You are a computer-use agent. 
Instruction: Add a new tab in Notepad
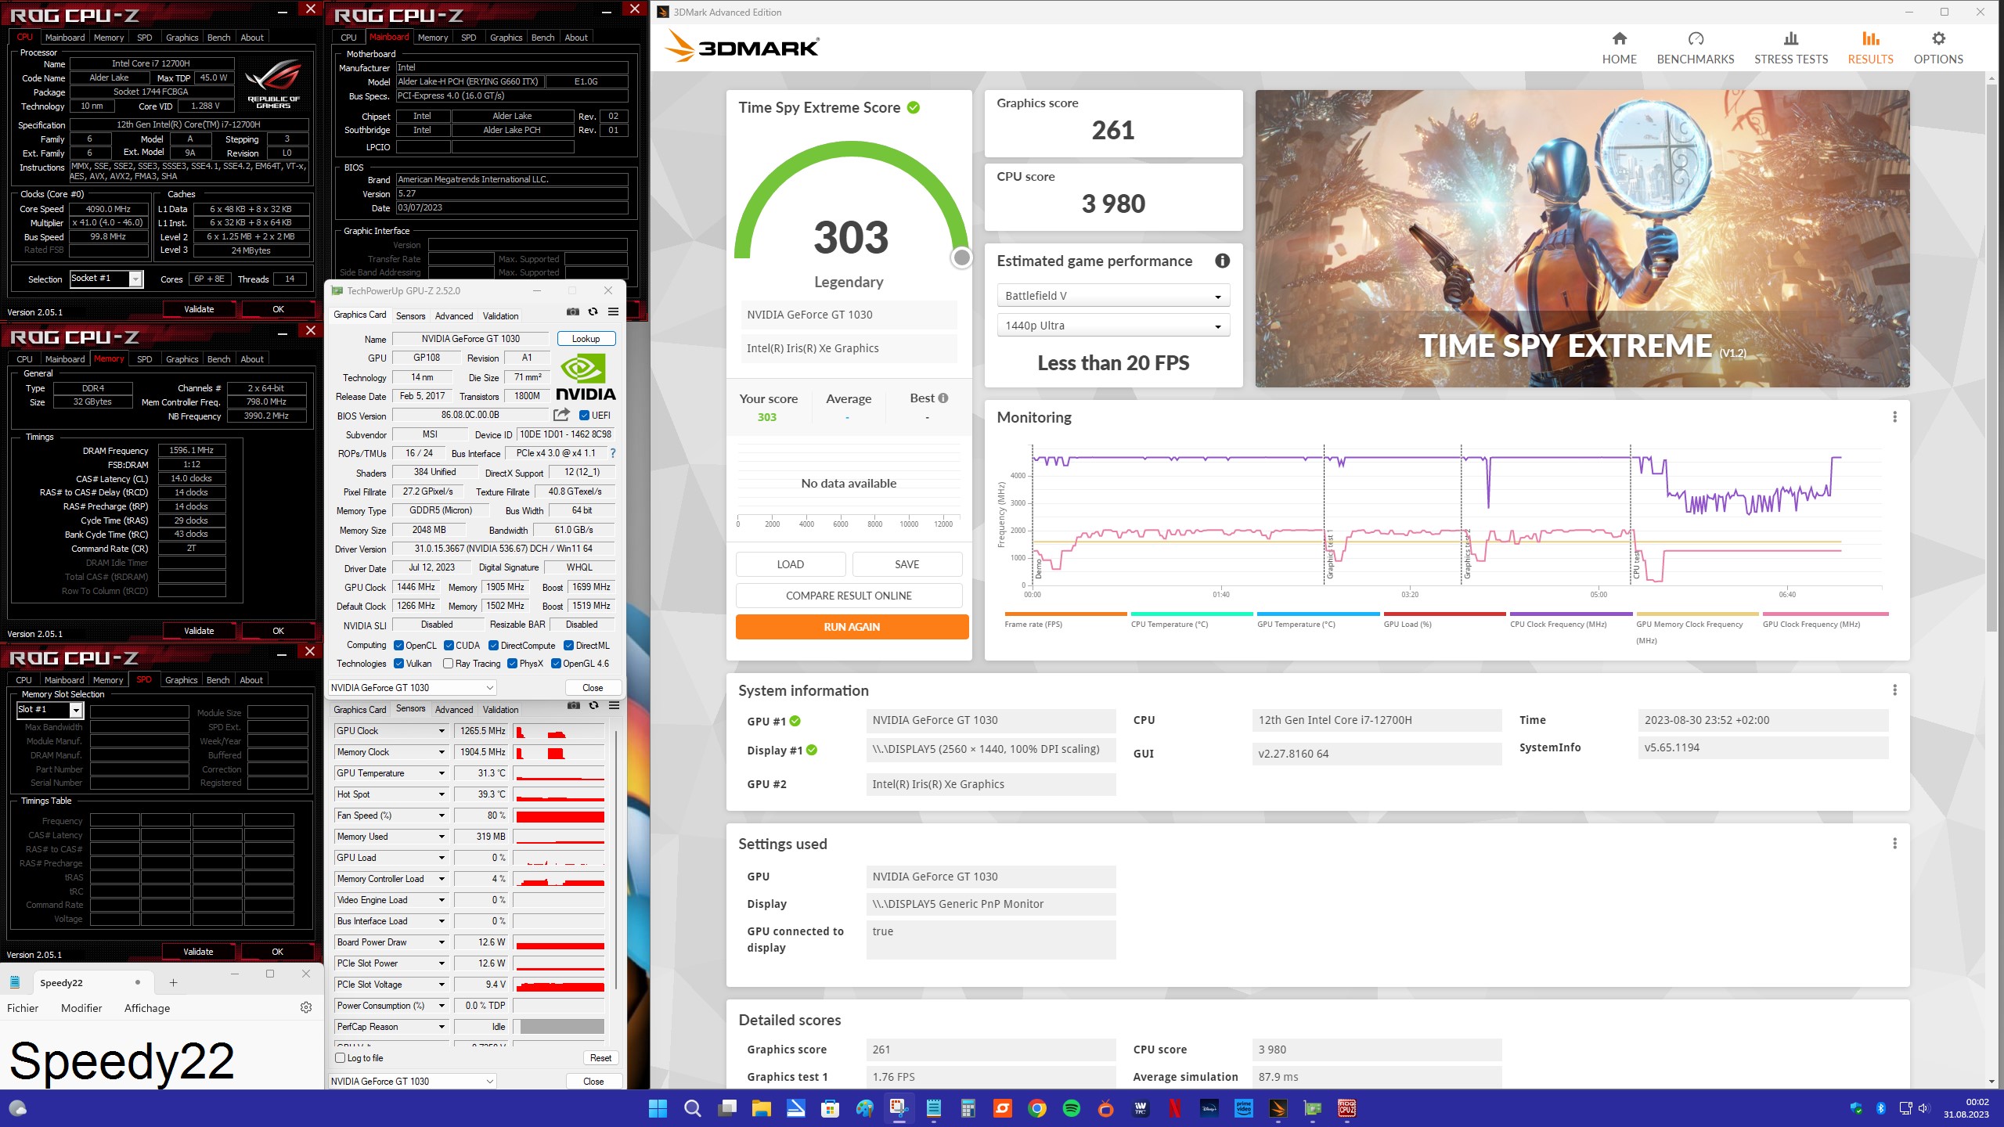click(x=174, y=983)
